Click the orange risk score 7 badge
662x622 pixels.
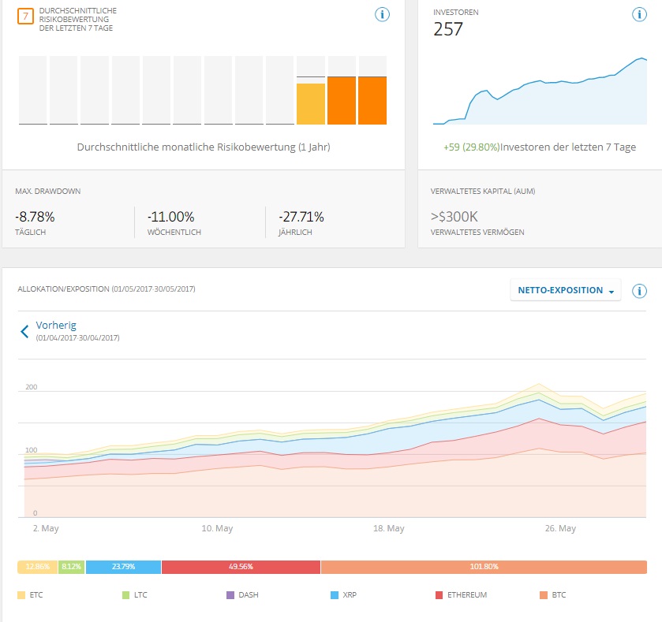tap(25, 15)
